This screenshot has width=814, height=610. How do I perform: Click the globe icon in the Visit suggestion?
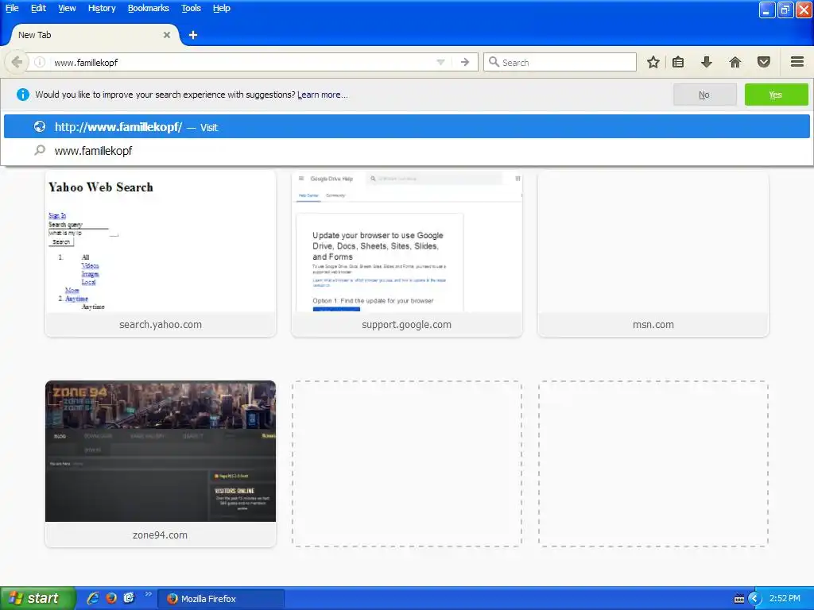tap(40, 126)
